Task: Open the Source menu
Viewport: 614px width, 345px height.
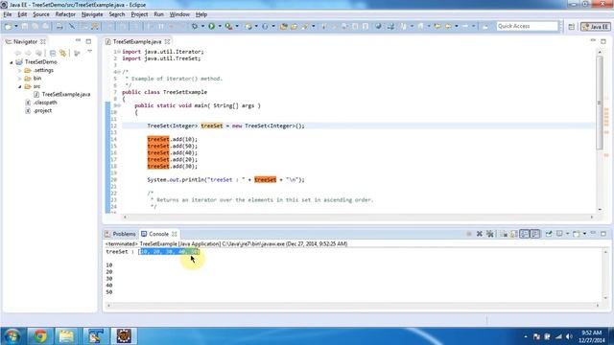Action: pyautogui.click(x=41, y=14)
